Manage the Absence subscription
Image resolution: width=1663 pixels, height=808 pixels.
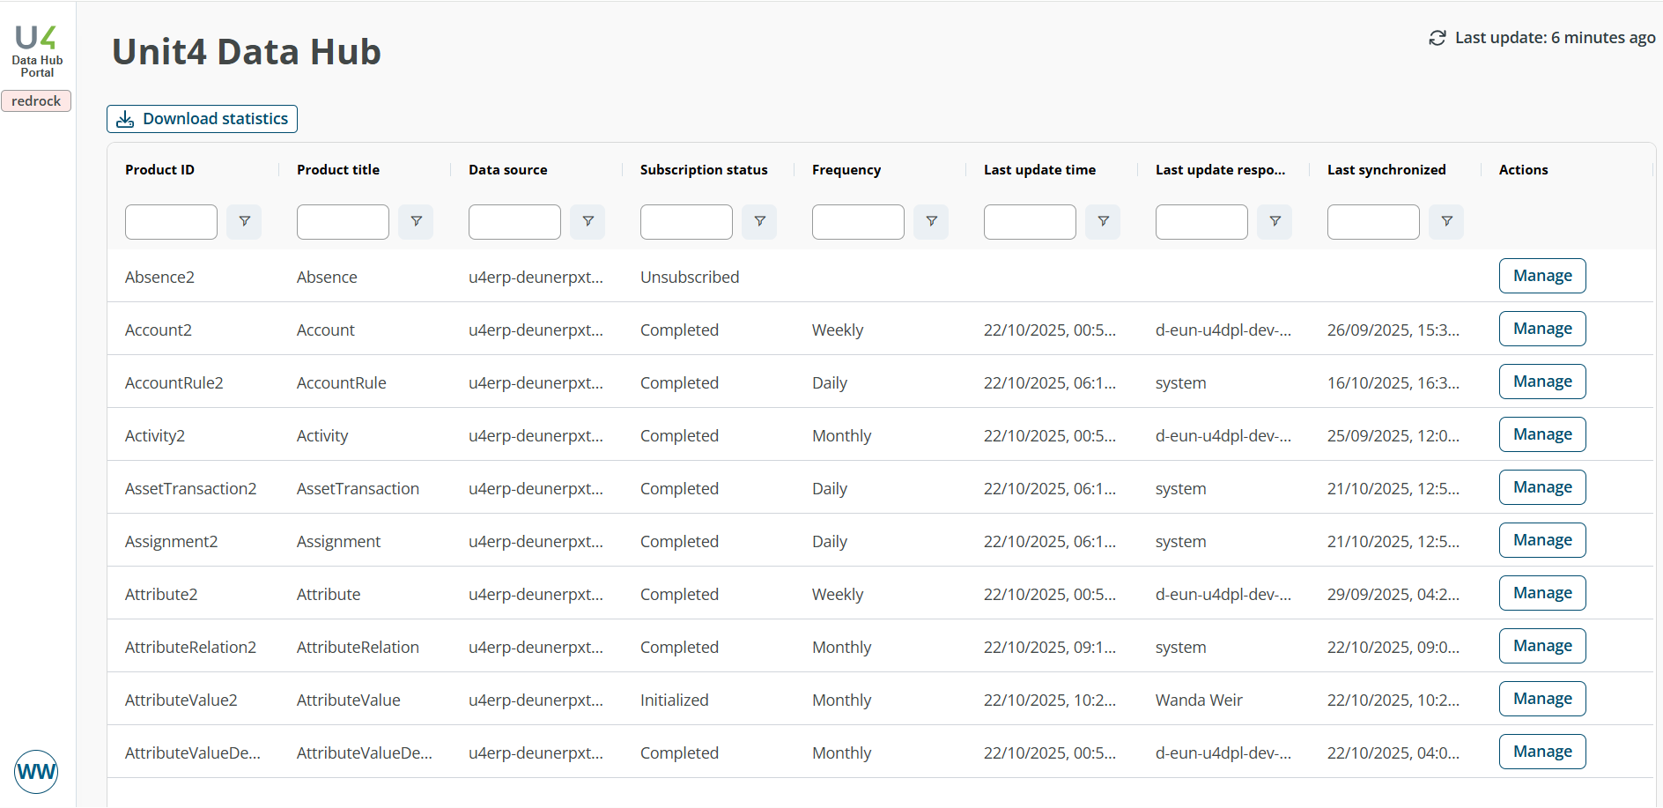[x=1541, y=275]
